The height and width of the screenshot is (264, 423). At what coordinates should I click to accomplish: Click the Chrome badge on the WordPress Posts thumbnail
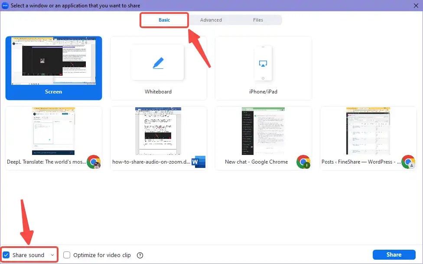(409, 162)
